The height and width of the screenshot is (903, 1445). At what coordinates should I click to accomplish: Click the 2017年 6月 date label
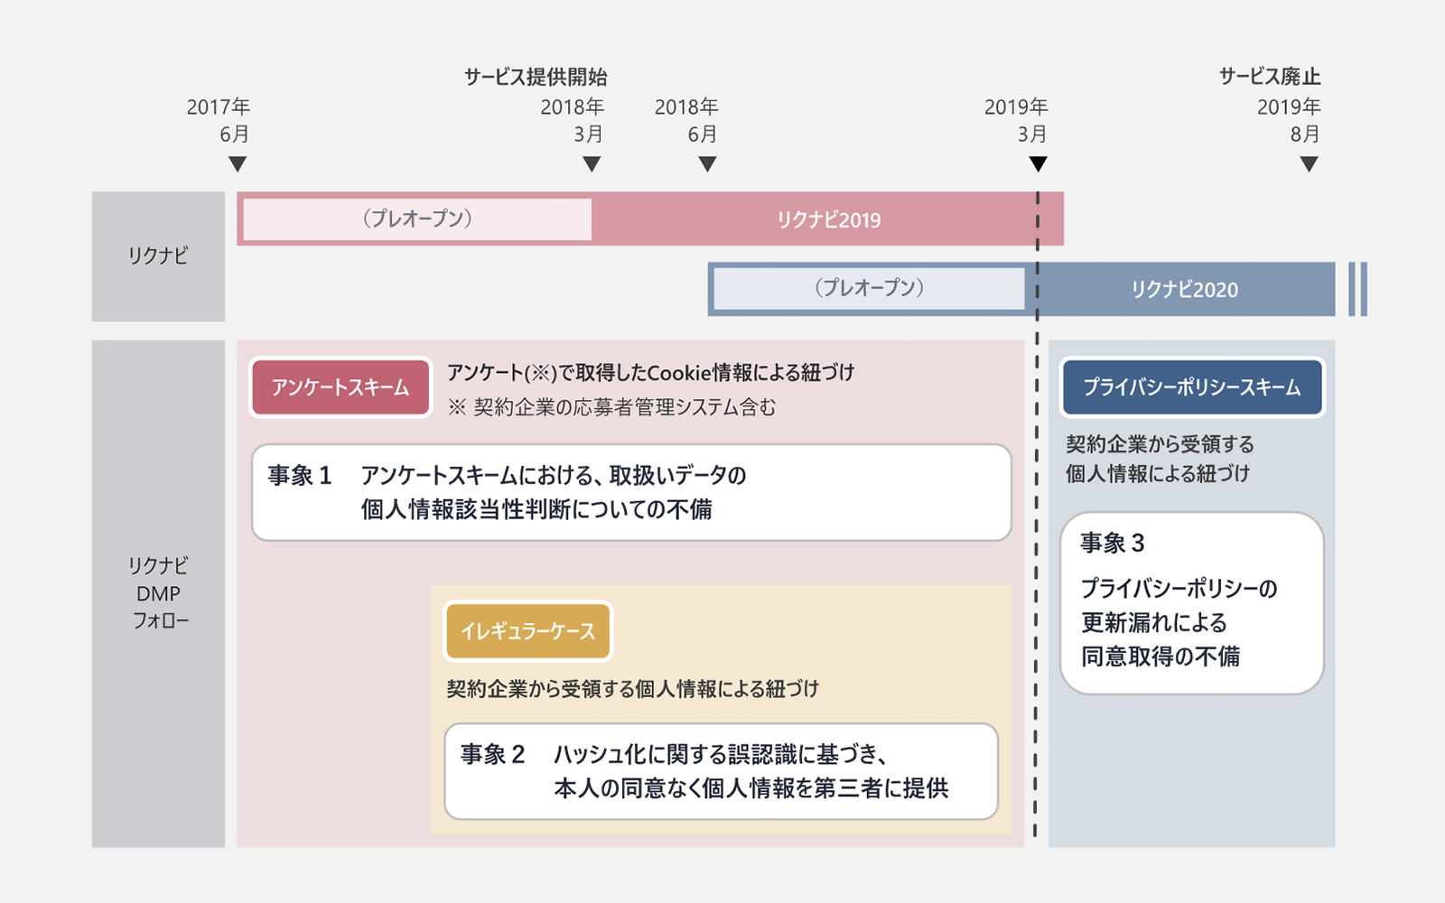coord(219,120)
